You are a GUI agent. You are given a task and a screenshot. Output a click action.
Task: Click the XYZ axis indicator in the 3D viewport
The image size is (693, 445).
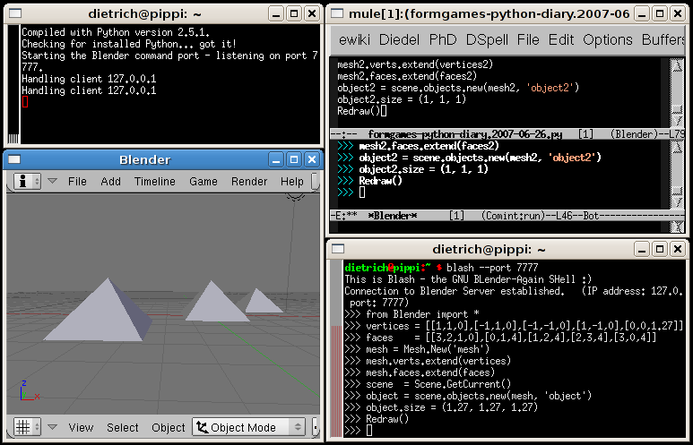[27, 391]
